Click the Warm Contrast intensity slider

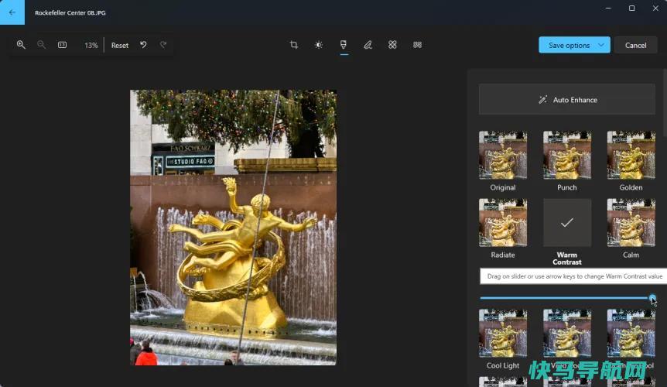[567, 298]
